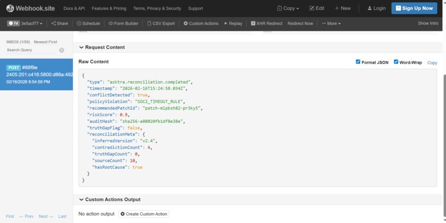Image resolution: width=446 pixels, height=223 pixels.
Task: Click the "No action output" text
Action: pyautogui.click(x=96, y=214)
